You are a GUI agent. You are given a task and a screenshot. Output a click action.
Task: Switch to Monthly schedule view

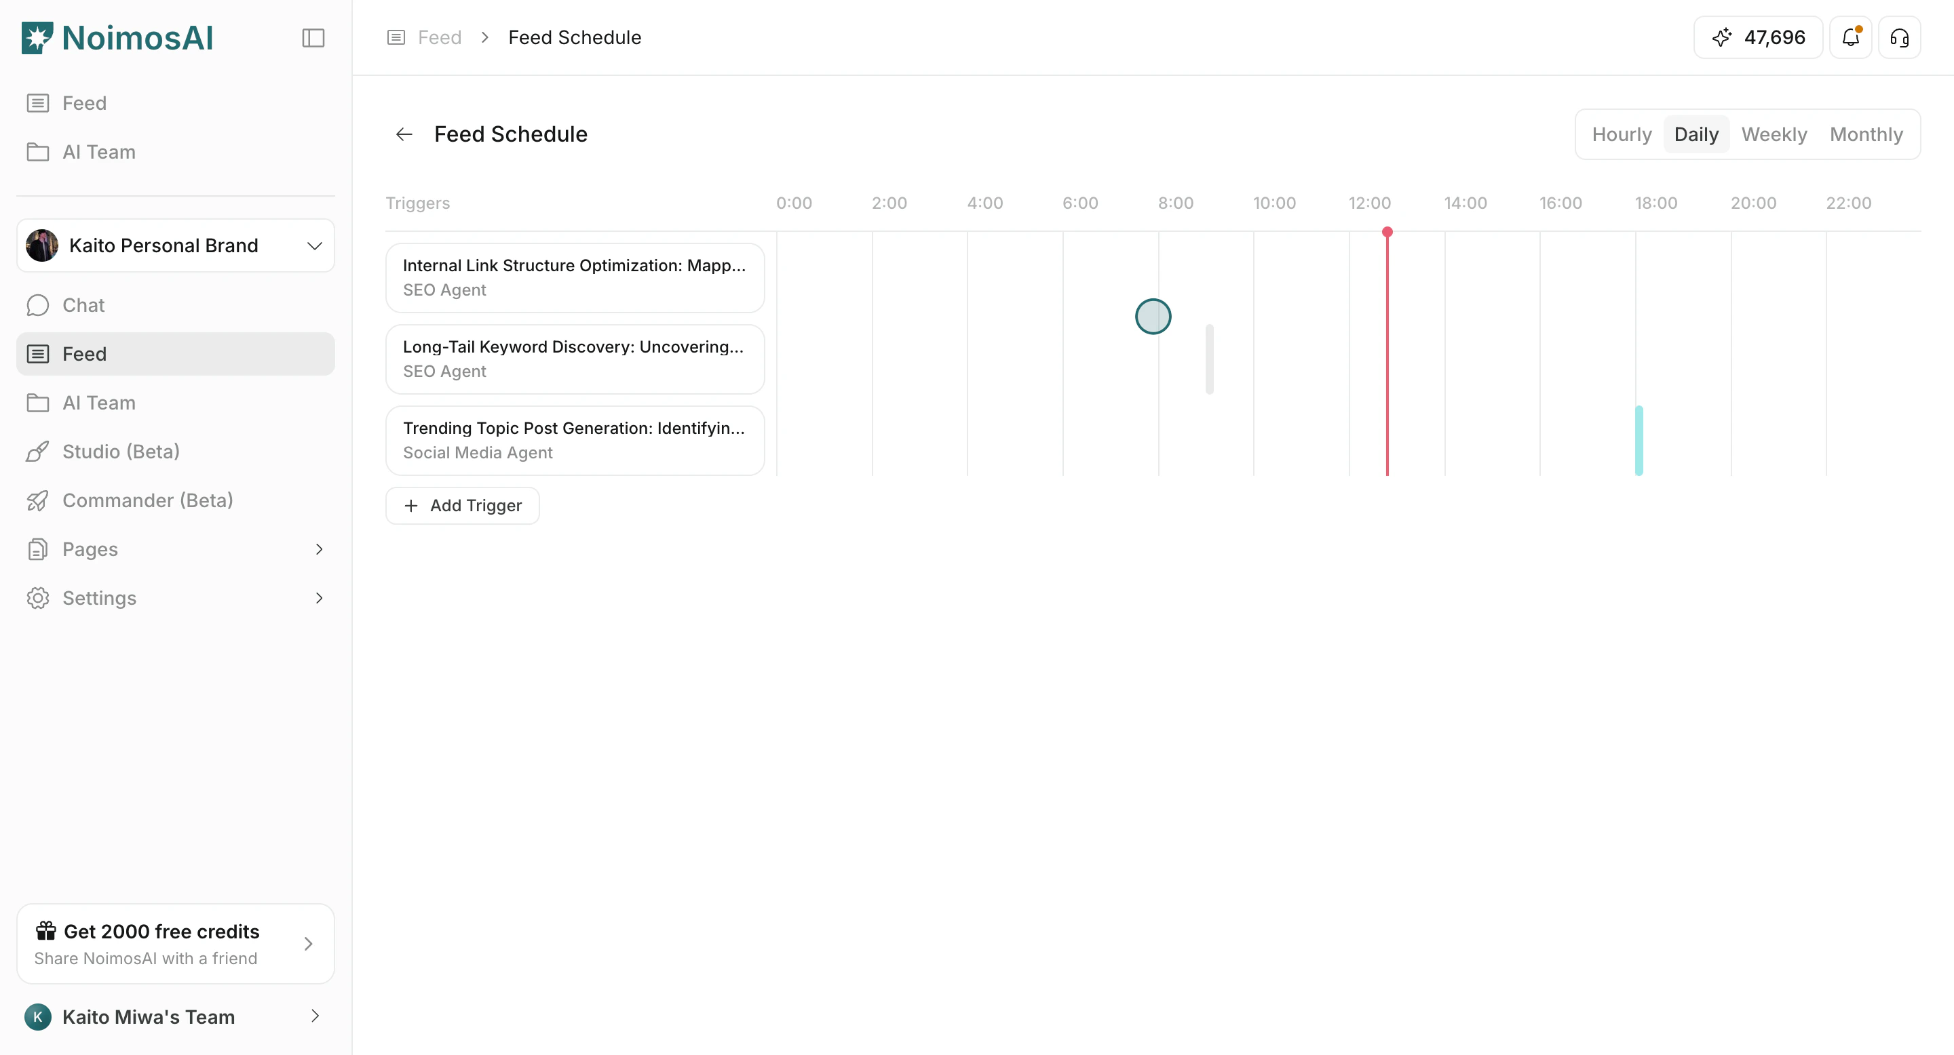tap(1866, 134)
